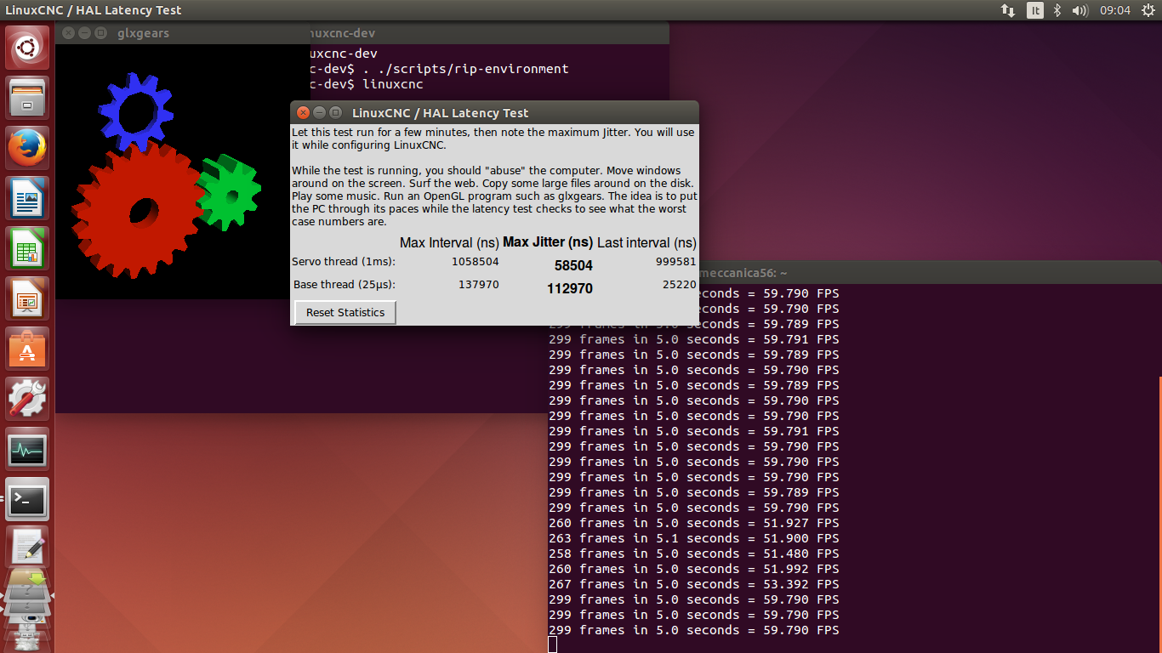Minimize the HAL Latency Test window
The height and width of the screenshot is (653, 1162).
pos(319,112)
